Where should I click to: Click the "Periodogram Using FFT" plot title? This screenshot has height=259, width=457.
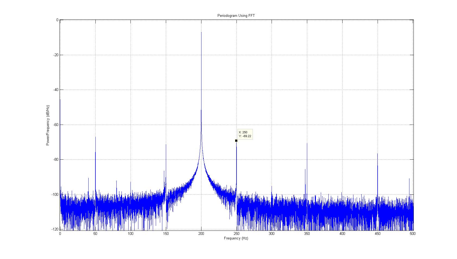[236, 16]
